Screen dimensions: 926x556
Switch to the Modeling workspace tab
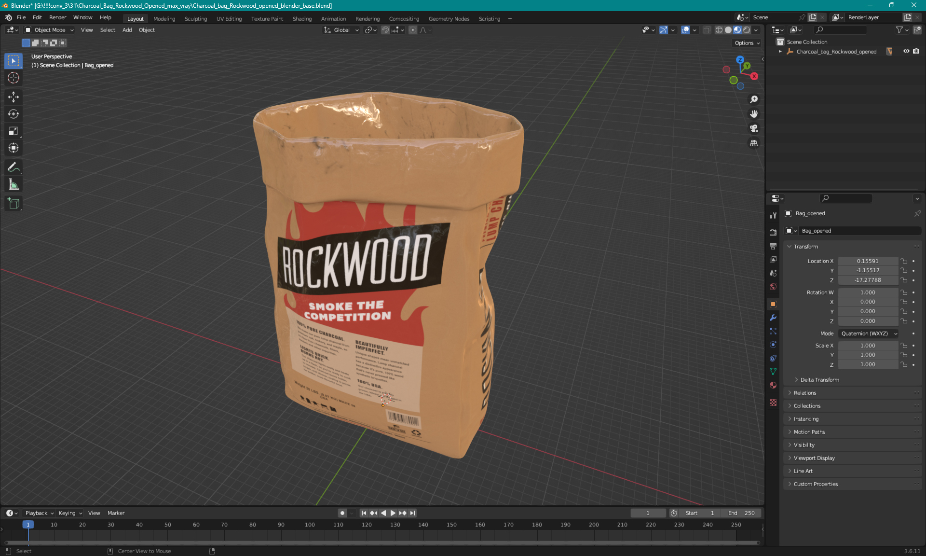pos(164,18)
